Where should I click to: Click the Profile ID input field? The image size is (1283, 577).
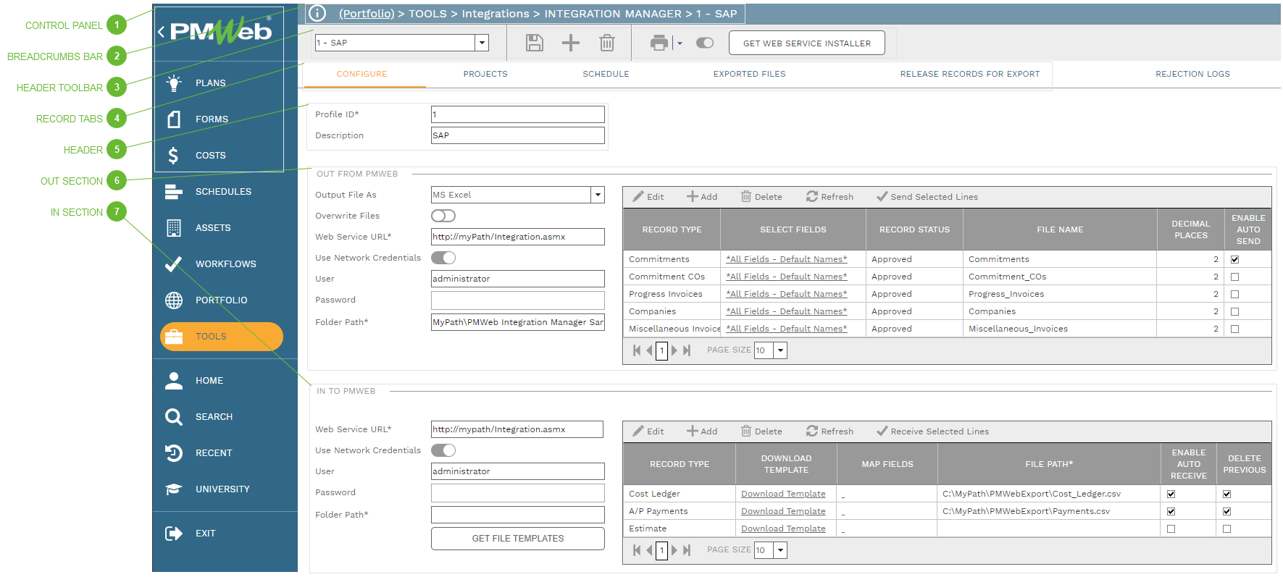pos(518,114)
